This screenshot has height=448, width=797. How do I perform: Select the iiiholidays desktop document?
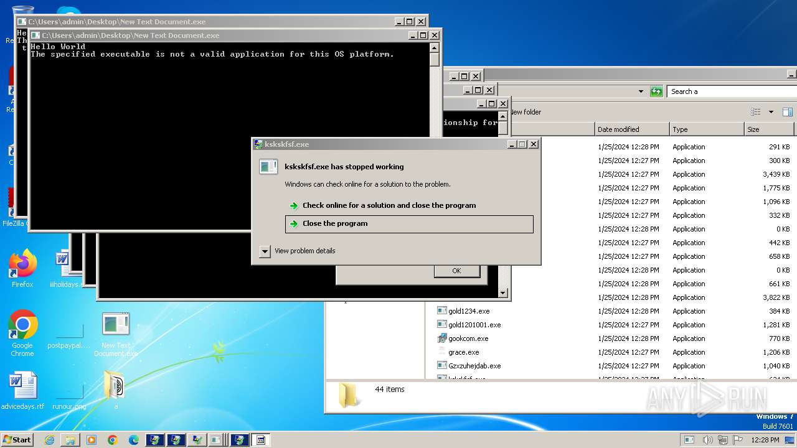65,269
